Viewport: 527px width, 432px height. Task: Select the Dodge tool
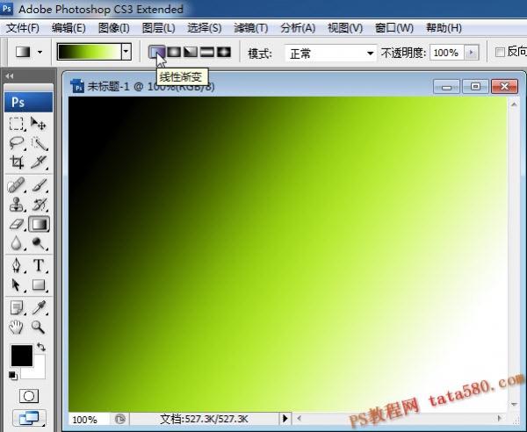(x=39, y=243)
